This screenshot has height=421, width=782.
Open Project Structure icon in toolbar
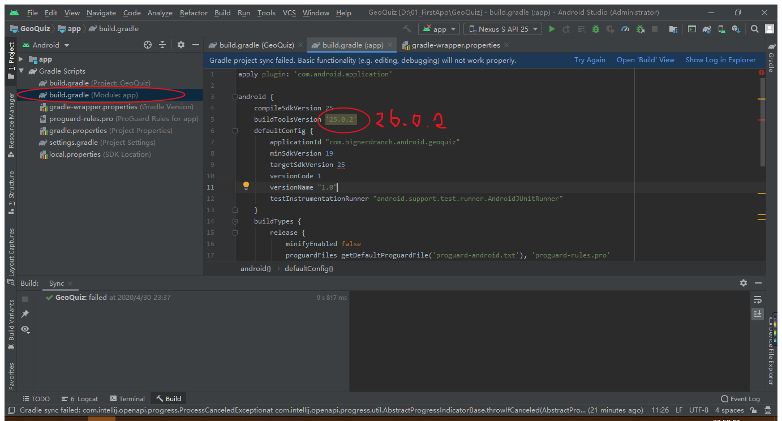pyautogui.click(x=673, y=29)
